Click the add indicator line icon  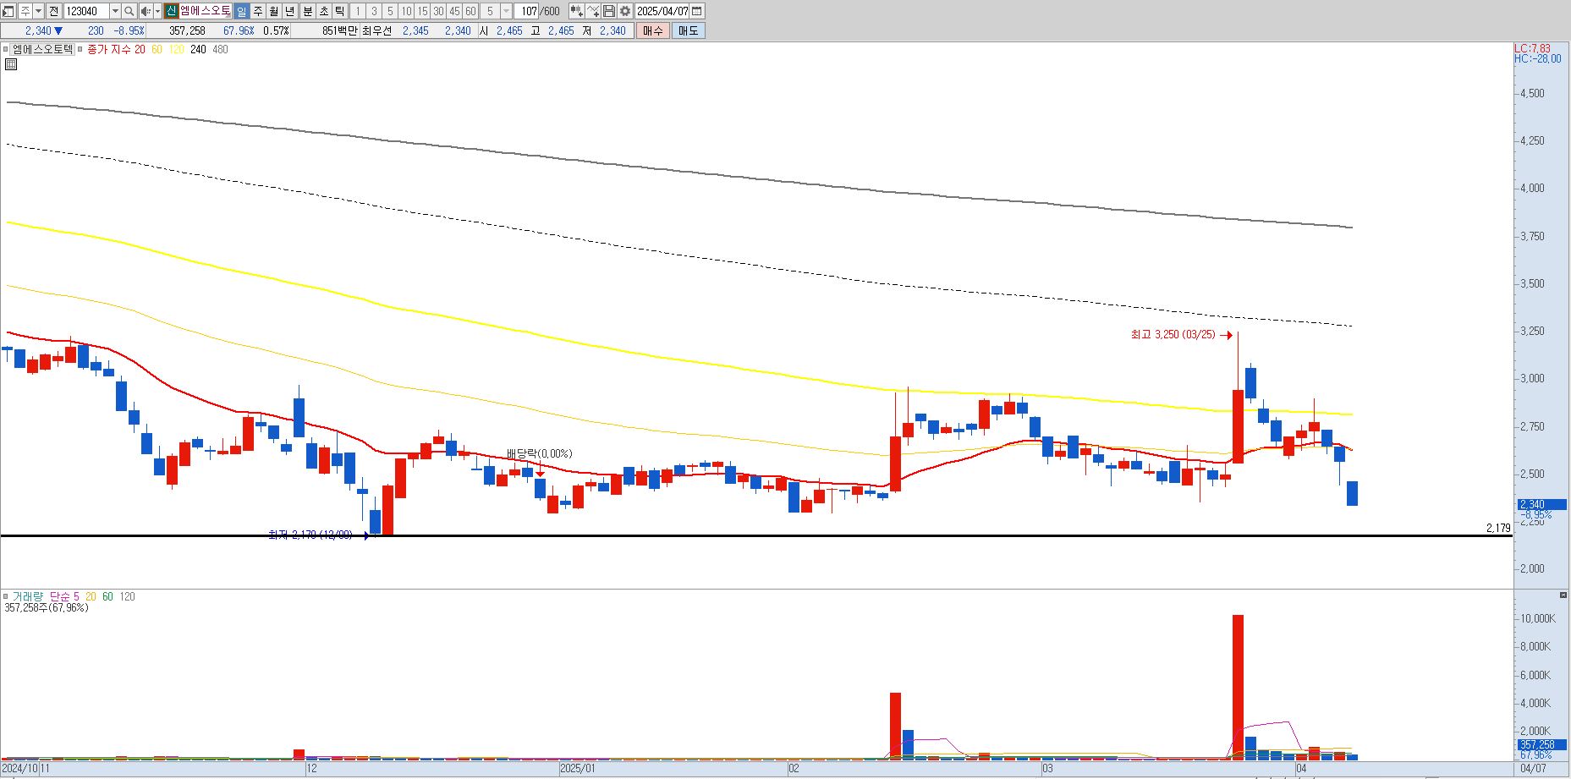[x=593, y=11]
